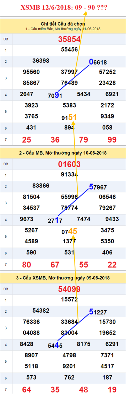
Task: Select second prize number 83866
Action: 41,186
